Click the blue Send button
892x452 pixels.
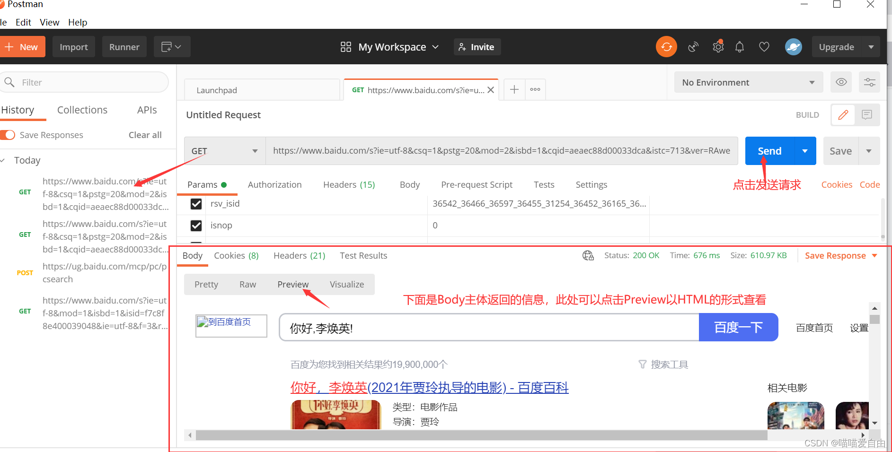click(x=769, y=151)
